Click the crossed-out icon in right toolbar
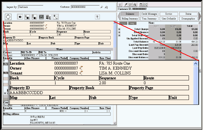 click(130, 5)
